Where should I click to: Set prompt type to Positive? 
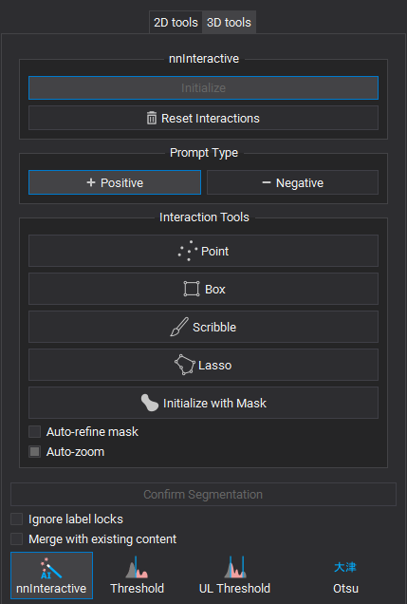[115, 182]
